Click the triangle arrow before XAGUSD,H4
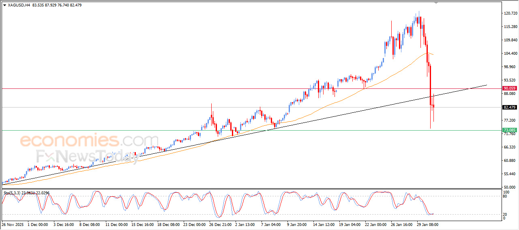This screenshot has height=230, width=519. click(4, 5)
